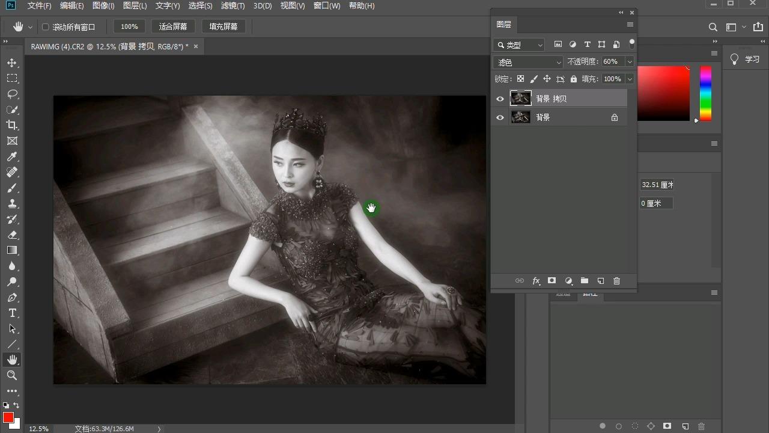The width and height of the screenshot is (769, 433).
Task: Expand the extra toolbar tools (three dots)
Action: coord(12,391)
